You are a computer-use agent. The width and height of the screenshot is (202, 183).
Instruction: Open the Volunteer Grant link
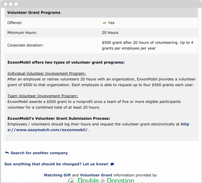tap(96, 175)
